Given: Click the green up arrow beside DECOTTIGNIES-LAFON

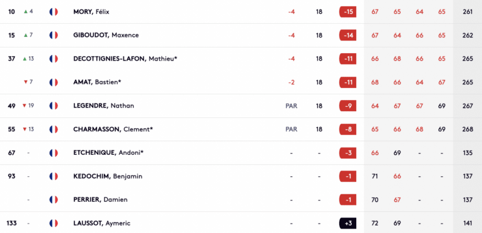Looking at the screenshot, I should [x=24, y=59].
